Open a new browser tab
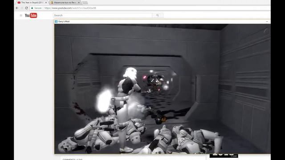This screenshot has width=285, height=160. click(85, 3)
